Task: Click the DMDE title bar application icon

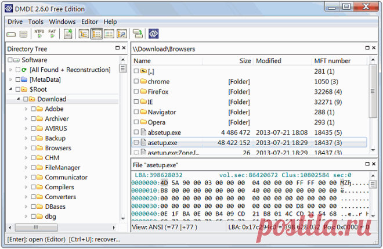Action: [x=9, y=9]
